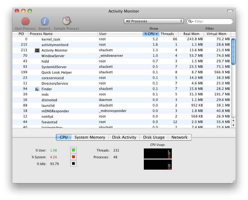The width and height of the screenshot is (248, 200).
Task: Select the mDNSResponder process row
Action: point(122,111)
